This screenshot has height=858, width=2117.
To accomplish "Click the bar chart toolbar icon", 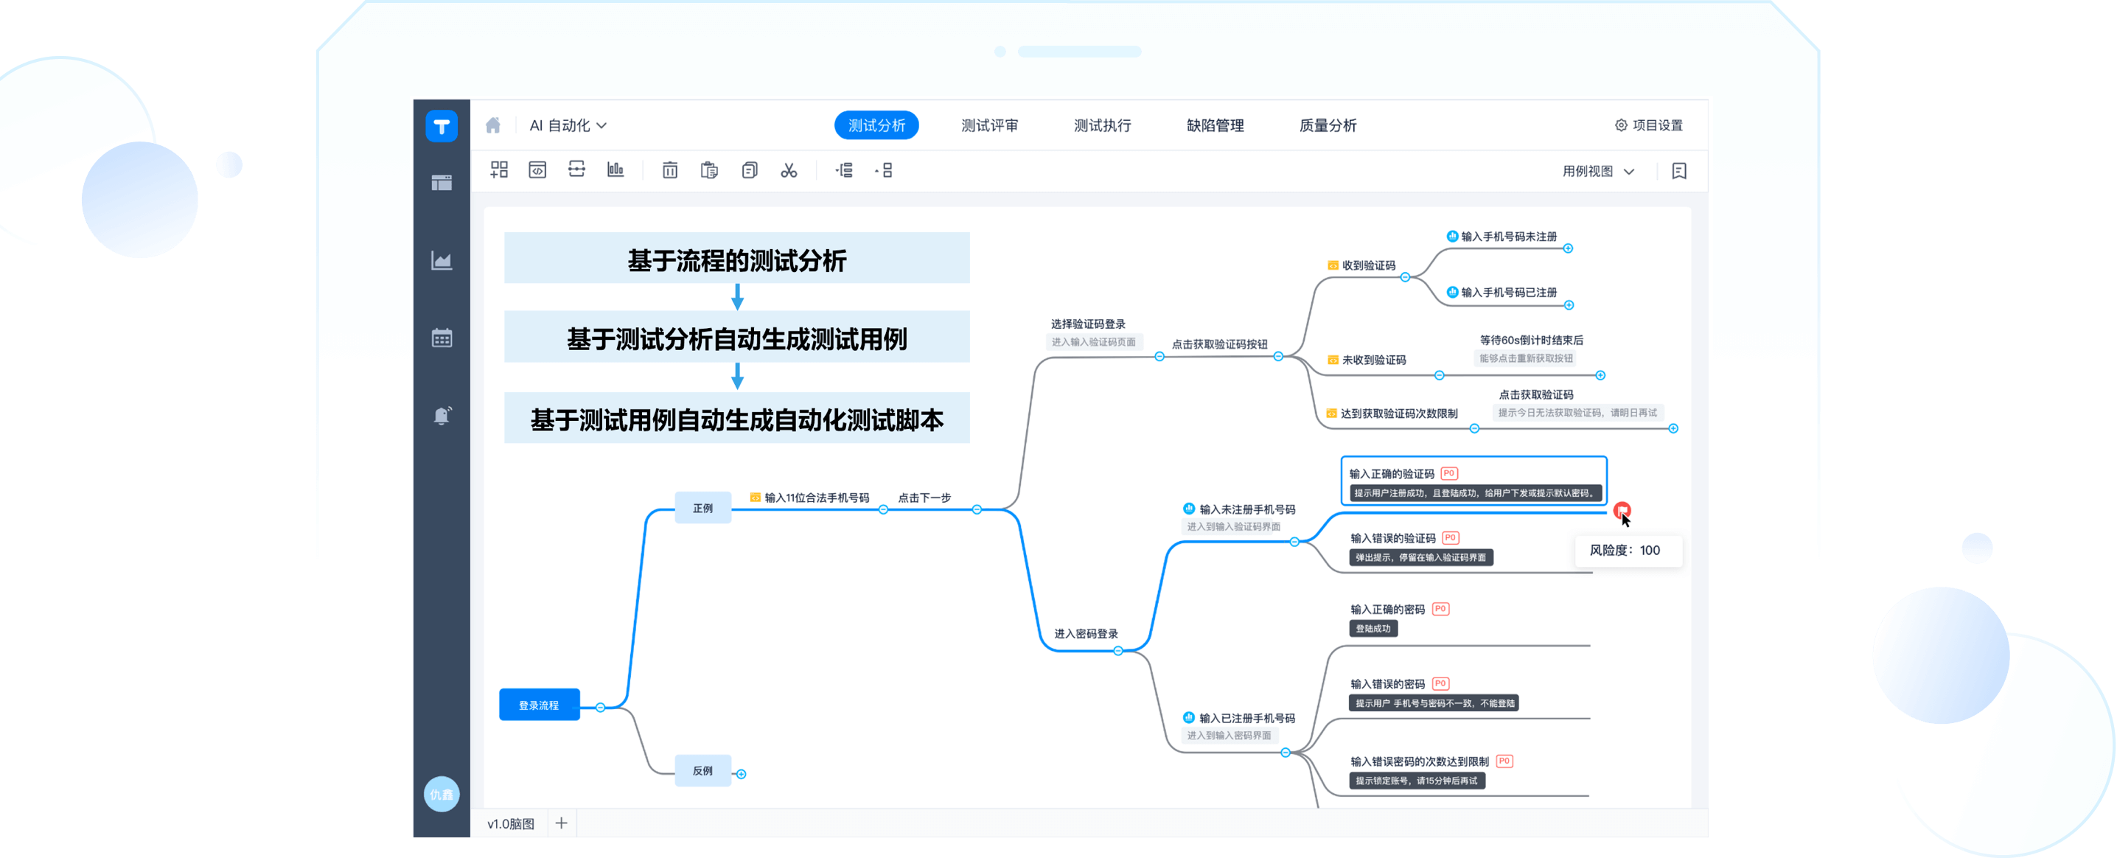I will click(615, 170).
